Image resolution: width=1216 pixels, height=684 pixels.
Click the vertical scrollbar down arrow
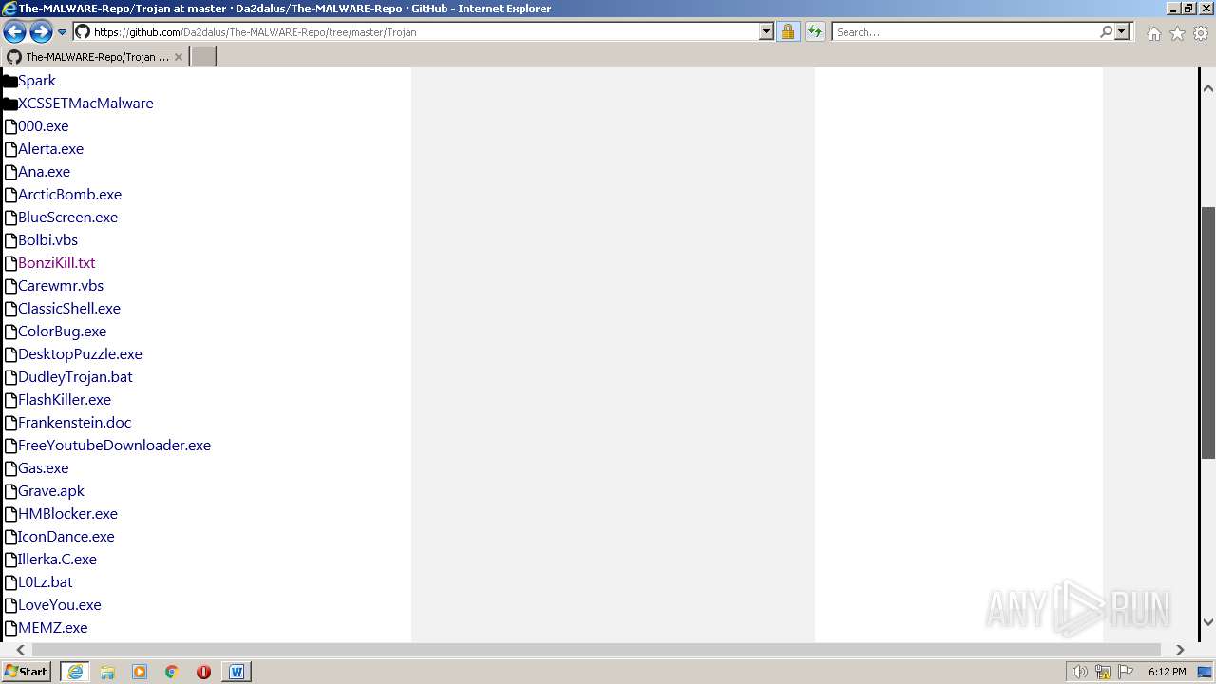pos(1208,622)
